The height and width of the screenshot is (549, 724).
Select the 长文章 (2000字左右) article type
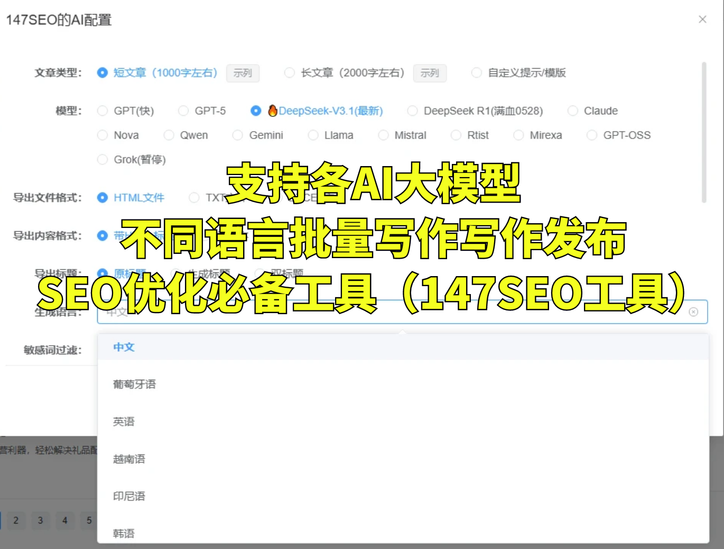click(x=290, y=72)
